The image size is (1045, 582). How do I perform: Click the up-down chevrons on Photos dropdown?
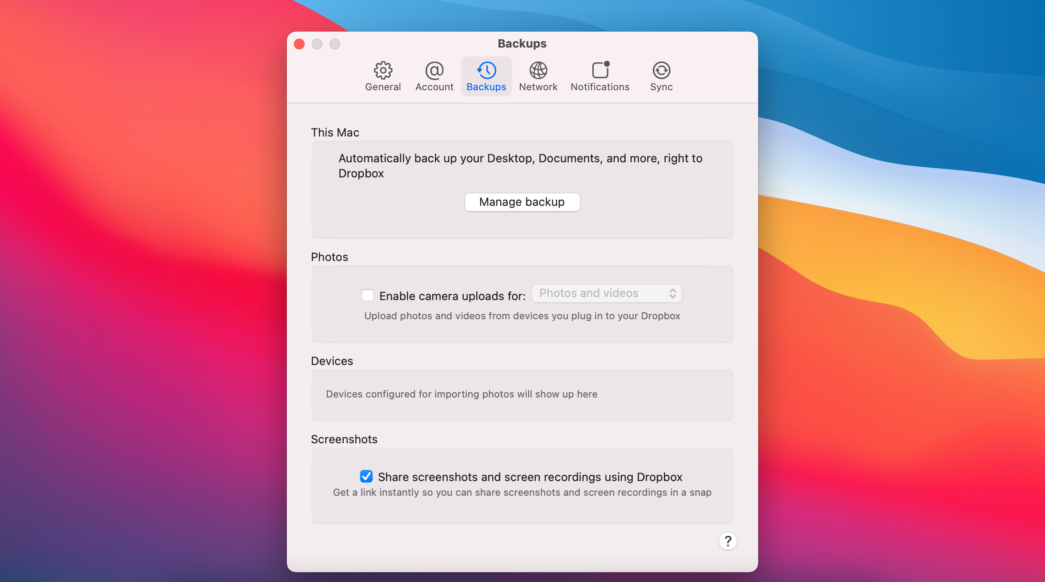[673, 293]
